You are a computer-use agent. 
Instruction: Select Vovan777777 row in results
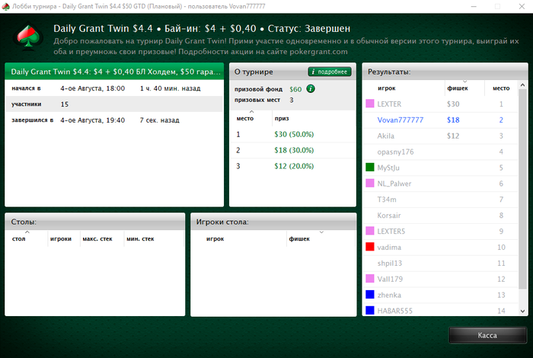point(441,120)
